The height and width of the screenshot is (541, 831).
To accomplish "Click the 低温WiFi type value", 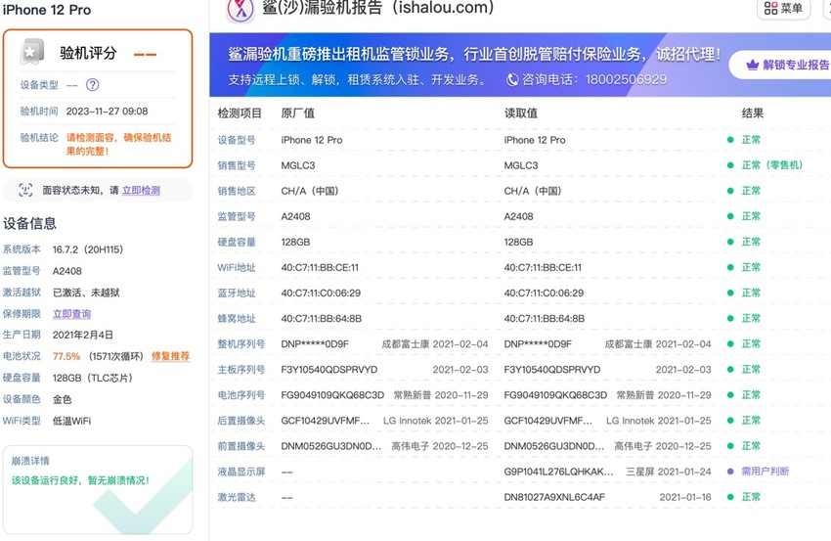I will coord(71,421).
